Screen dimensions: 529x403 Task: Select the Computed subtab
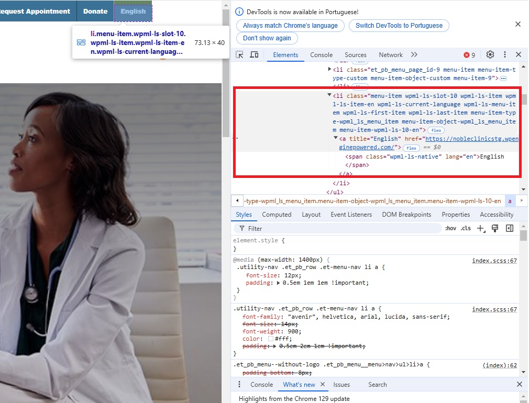(x=277, y=215)
